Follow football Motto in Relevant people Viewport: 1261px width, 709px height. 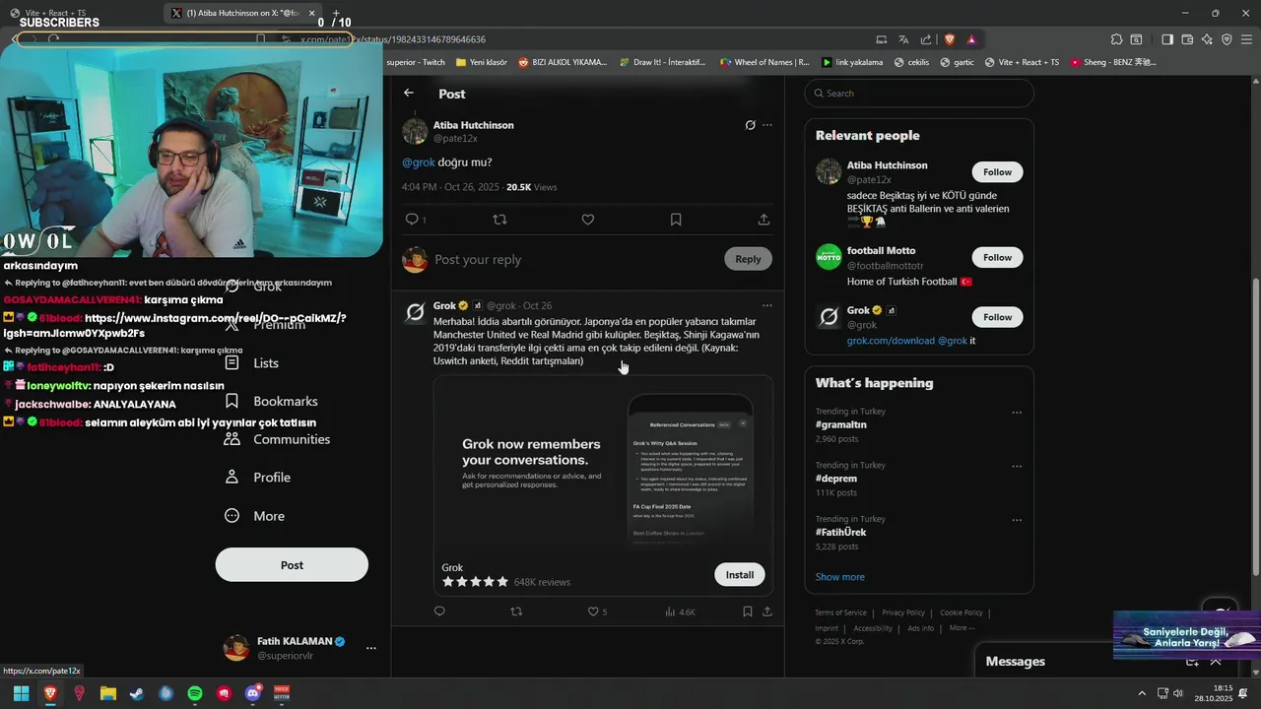click(x=997, y=257)
